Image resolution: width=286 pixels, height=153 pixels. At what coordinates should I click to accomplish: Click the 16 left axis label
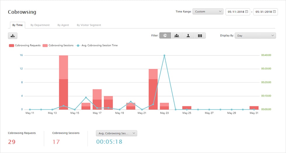click(x=21, y=55)
